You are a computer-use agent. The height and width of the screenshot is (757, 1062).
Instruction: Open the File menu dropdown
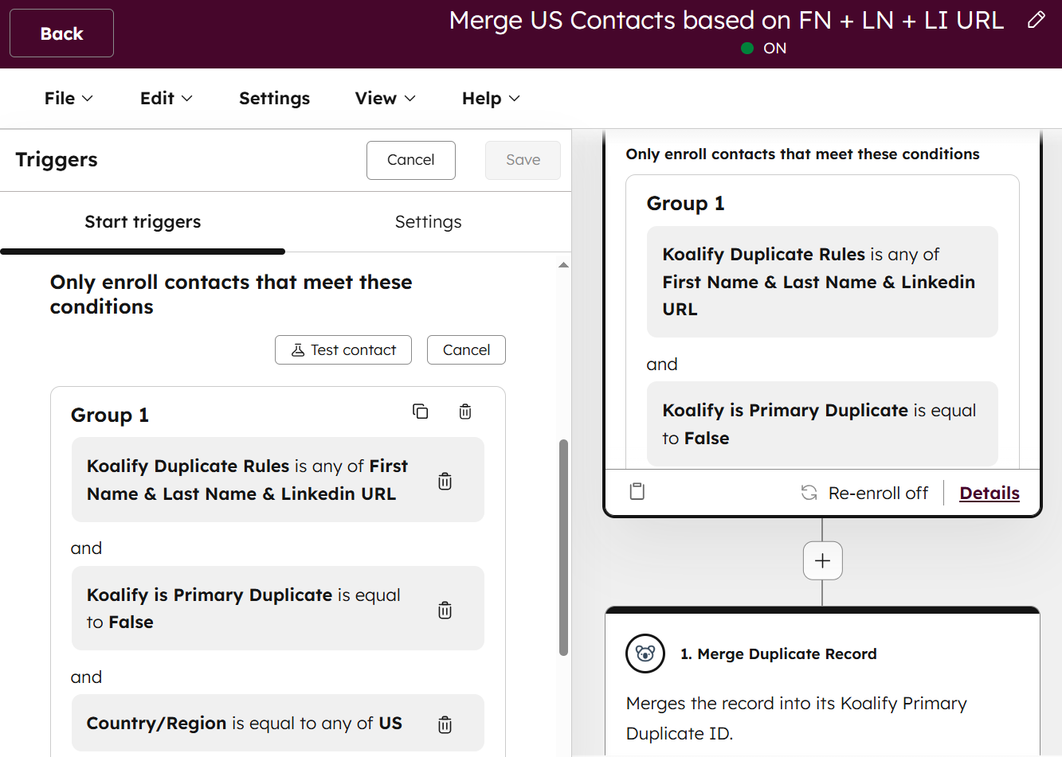(69, 99)
